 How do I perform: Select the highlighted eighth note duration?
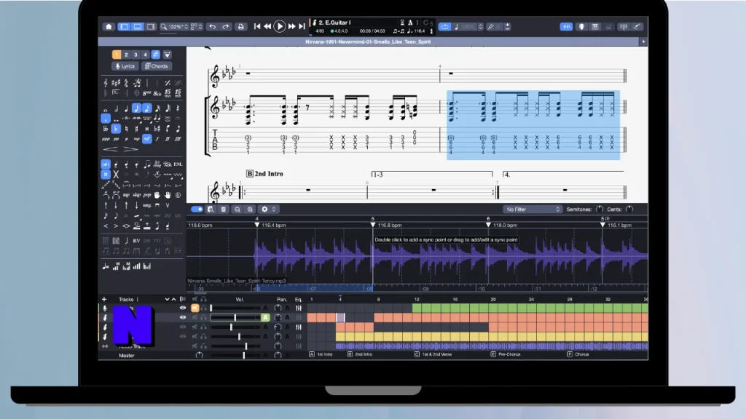[x=136, y=108]
